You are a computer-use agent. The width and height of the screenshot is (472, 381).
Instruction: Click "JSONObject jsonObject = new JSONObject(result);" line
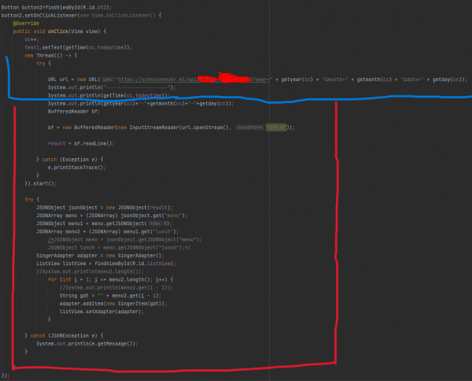point(105,208)
